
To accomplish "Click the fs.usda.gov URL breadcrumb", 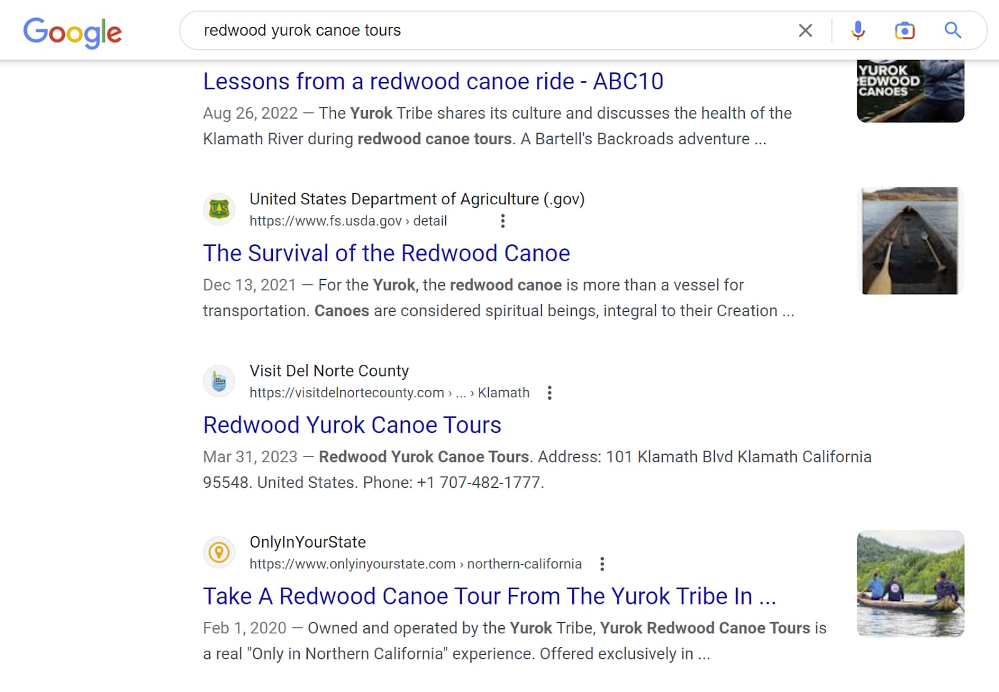I will click(x=348, y=221).
